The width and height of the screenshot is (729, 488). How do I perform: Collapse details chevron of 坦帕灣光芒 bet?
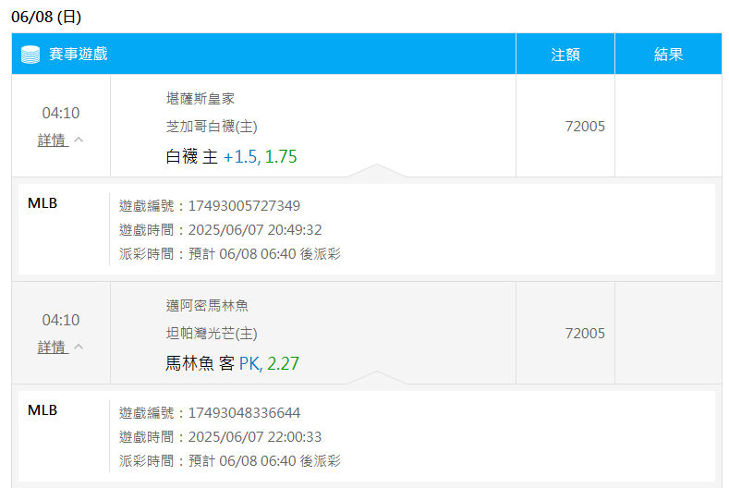click(x=79, y=346)
